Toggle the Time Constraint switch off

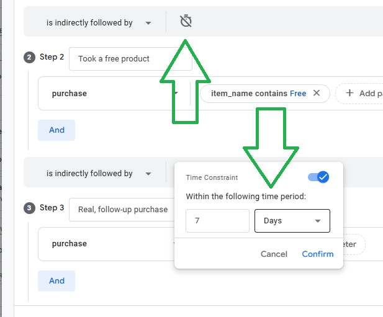[x=318, y=177]
